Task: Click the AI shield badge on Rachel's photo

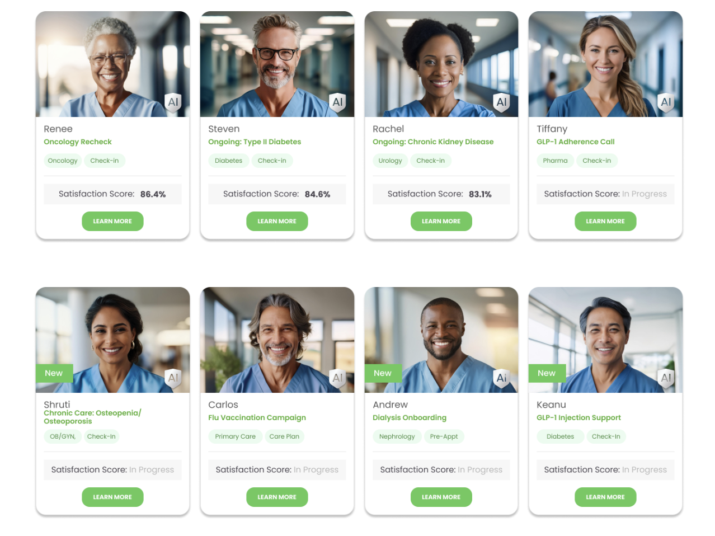Action: tap(502, 102)
